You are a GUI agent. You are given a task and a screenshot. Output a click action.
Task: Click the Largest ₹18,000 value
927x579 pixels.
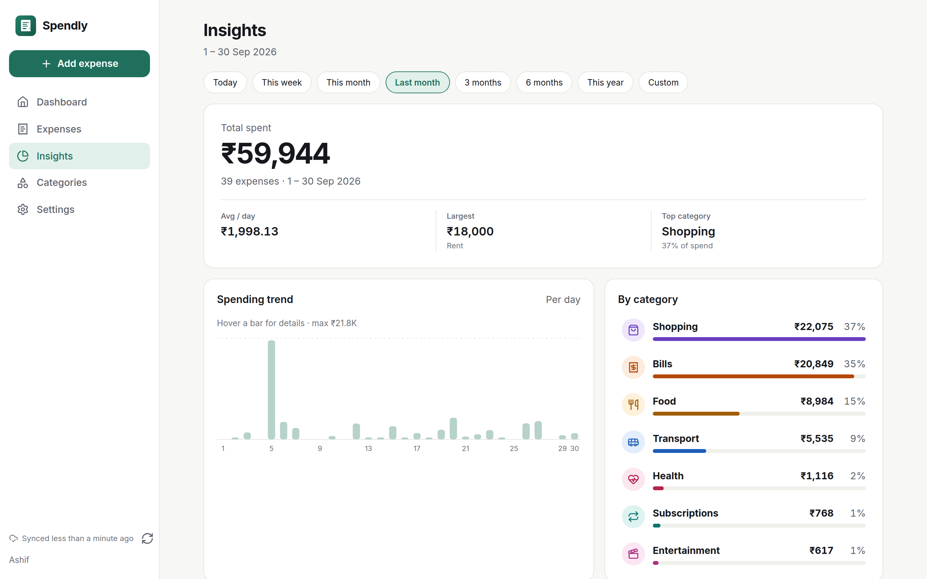tap(470, 231)
